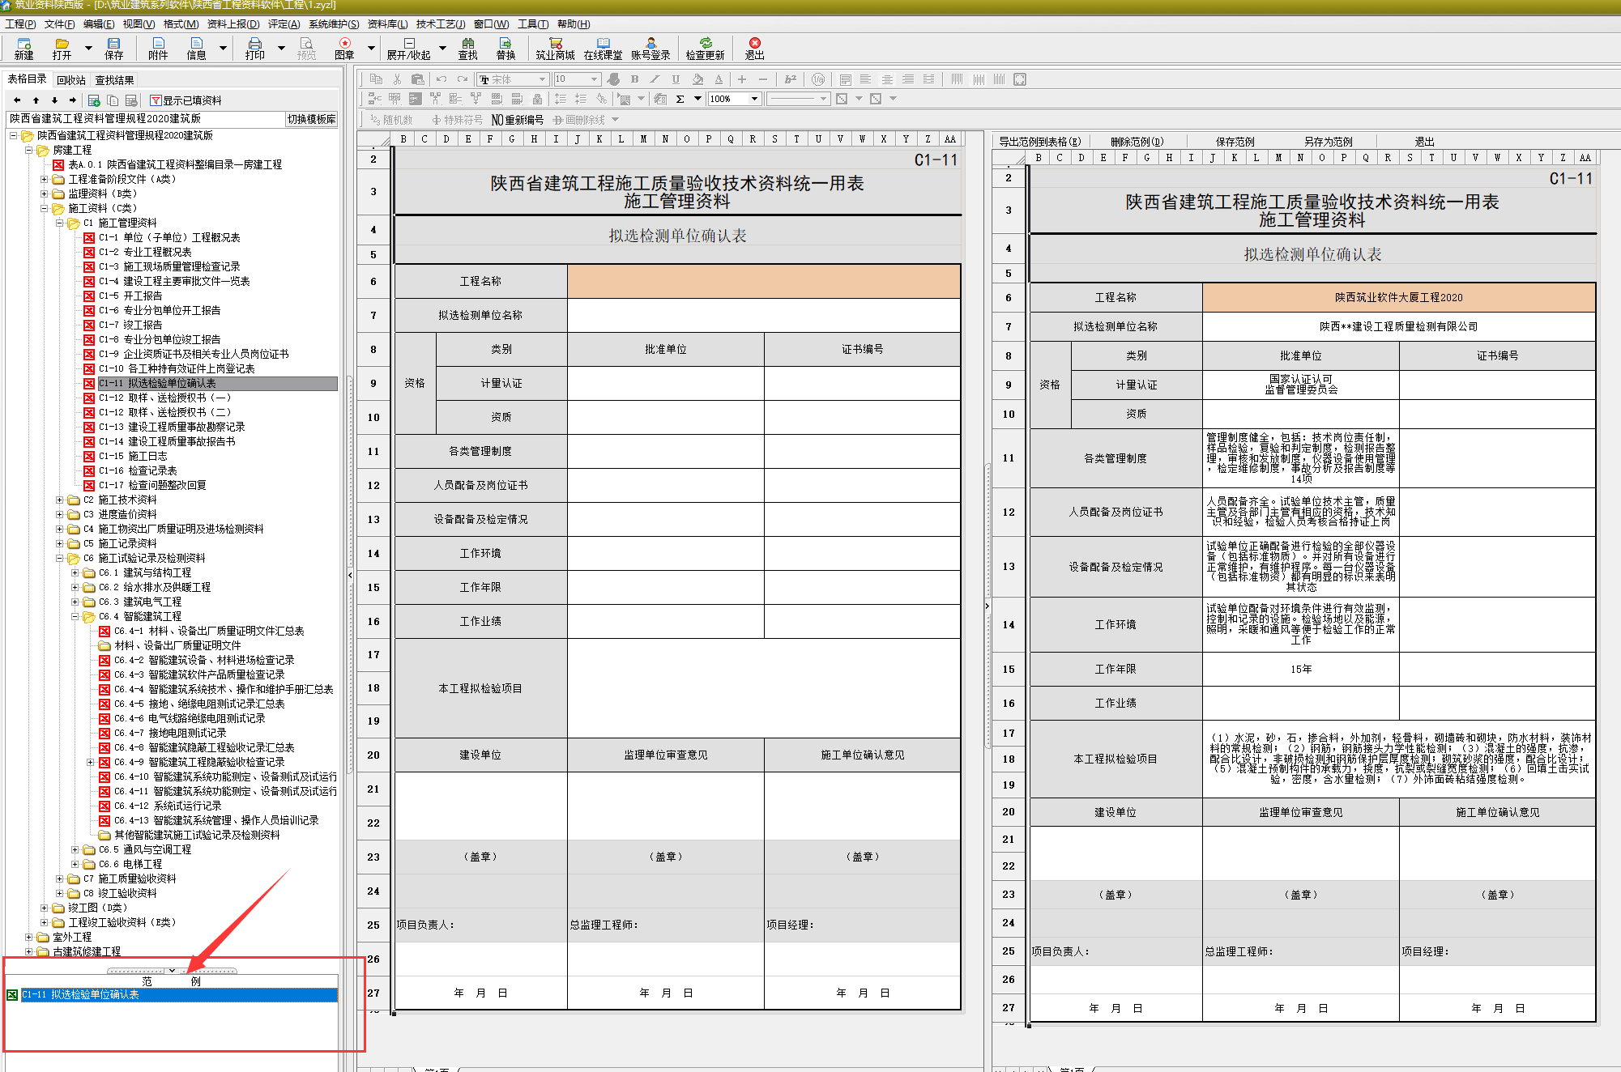Image resolution: width=1621 pixels, height=1072 pixels.
Task: Switch to the 回收站 tab
Action: coord(71,80)
